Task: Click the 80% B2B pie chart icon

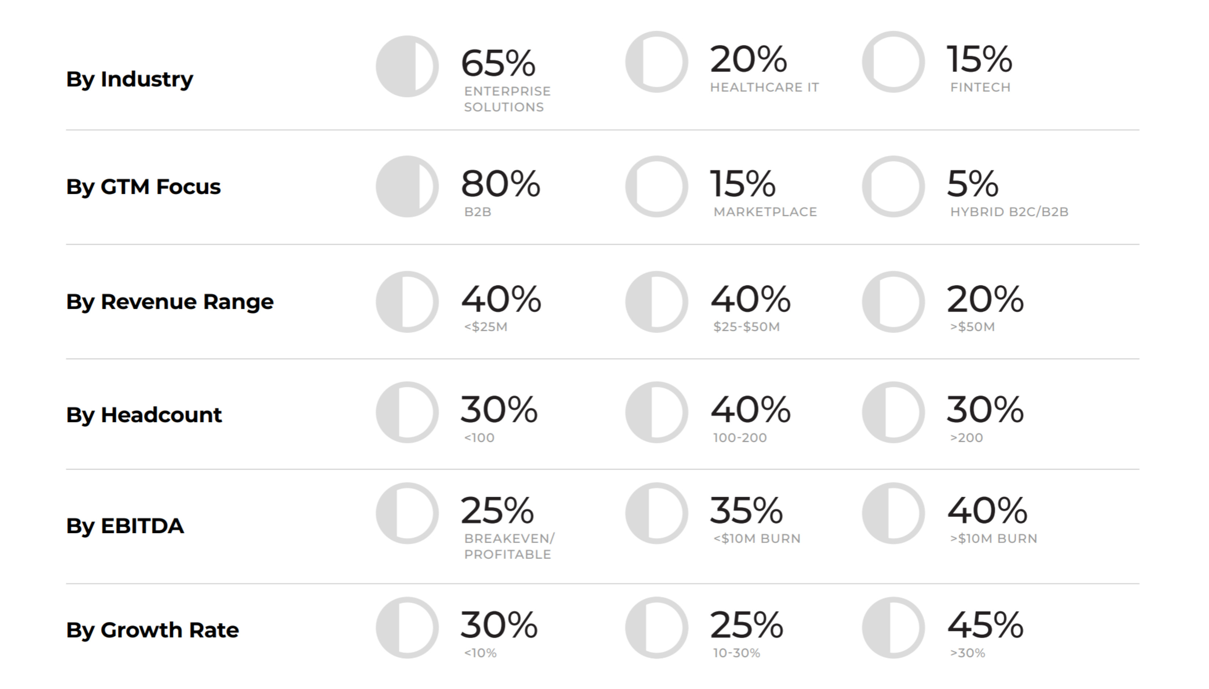Action: tap(407, 186)
